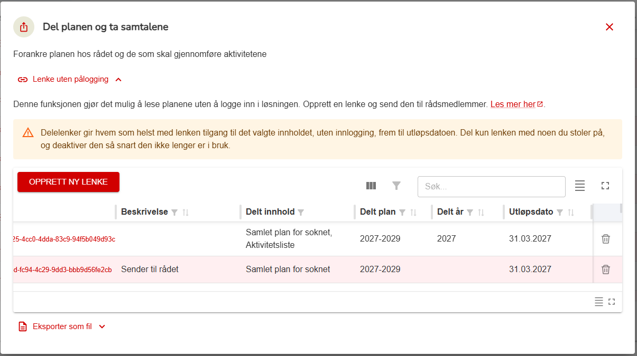
Task: Open the filter for the Utløpsdato column
Action: (560, 213)
